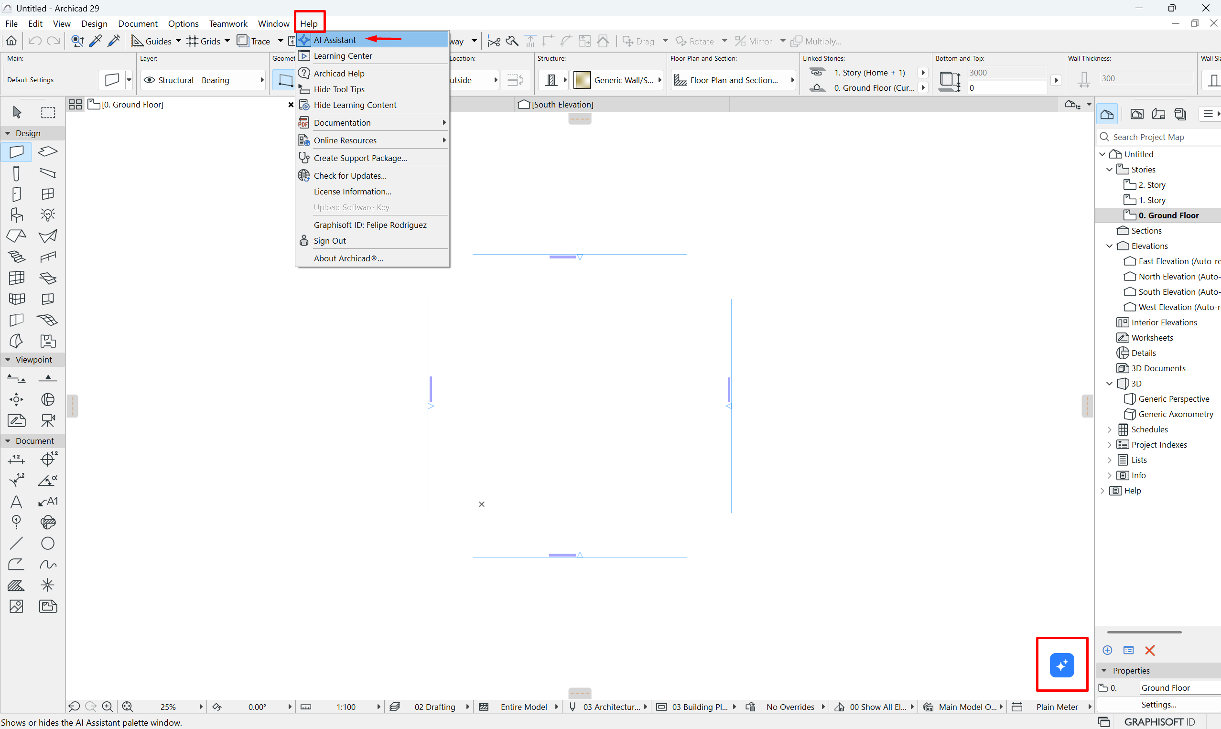Expand the Schedules tree item

[x=1109, y=429]
